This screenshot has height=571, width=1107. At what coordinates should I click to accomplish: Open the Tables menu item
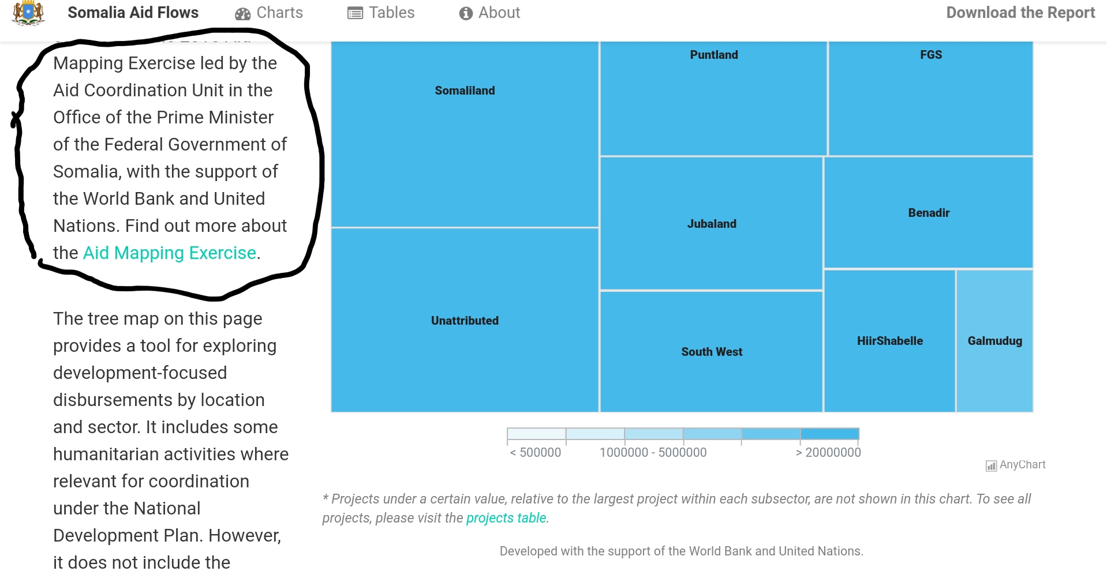(x=381, y=13)
